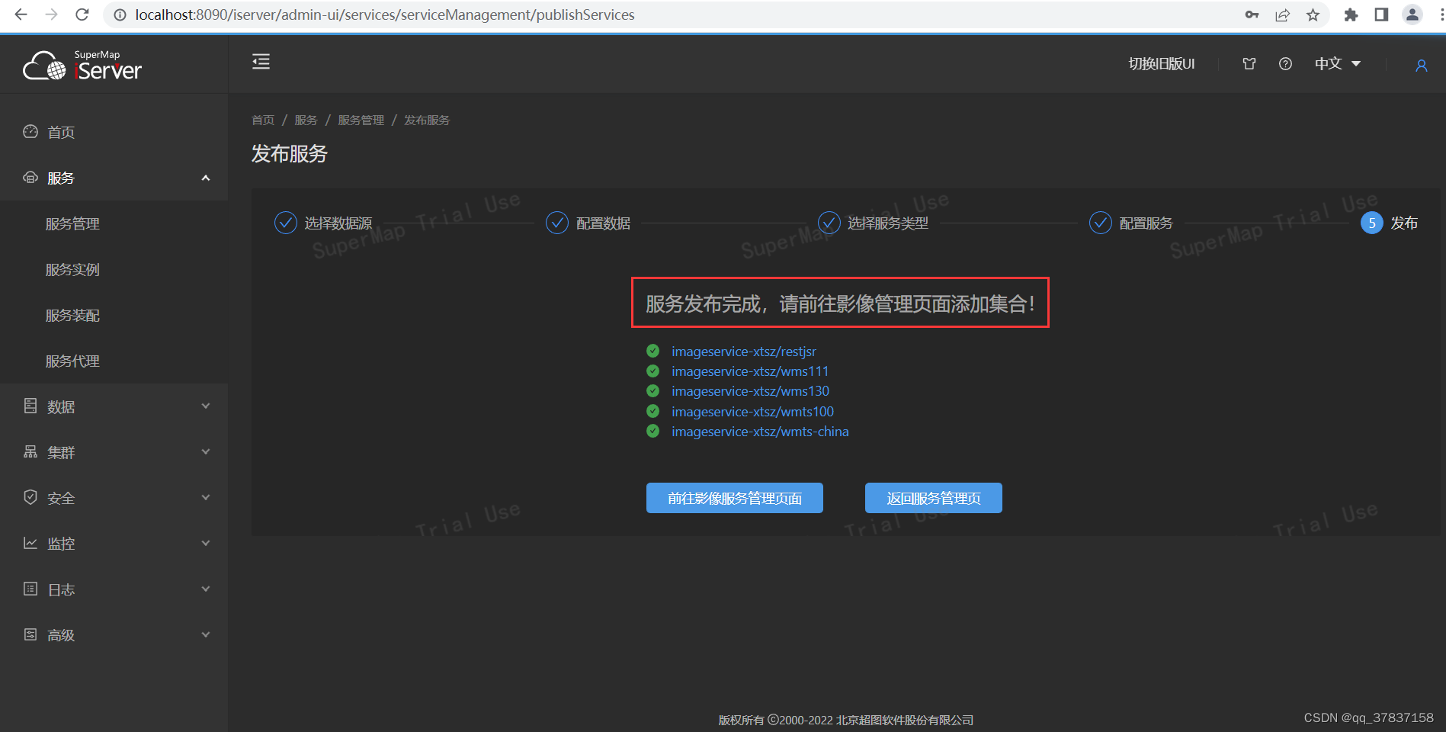Click the green check next to restjsr

point(652,351)
